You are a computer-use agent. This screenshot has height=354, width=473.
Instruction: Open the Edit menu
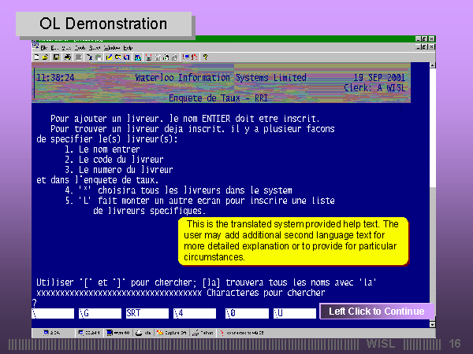[54, 47]
